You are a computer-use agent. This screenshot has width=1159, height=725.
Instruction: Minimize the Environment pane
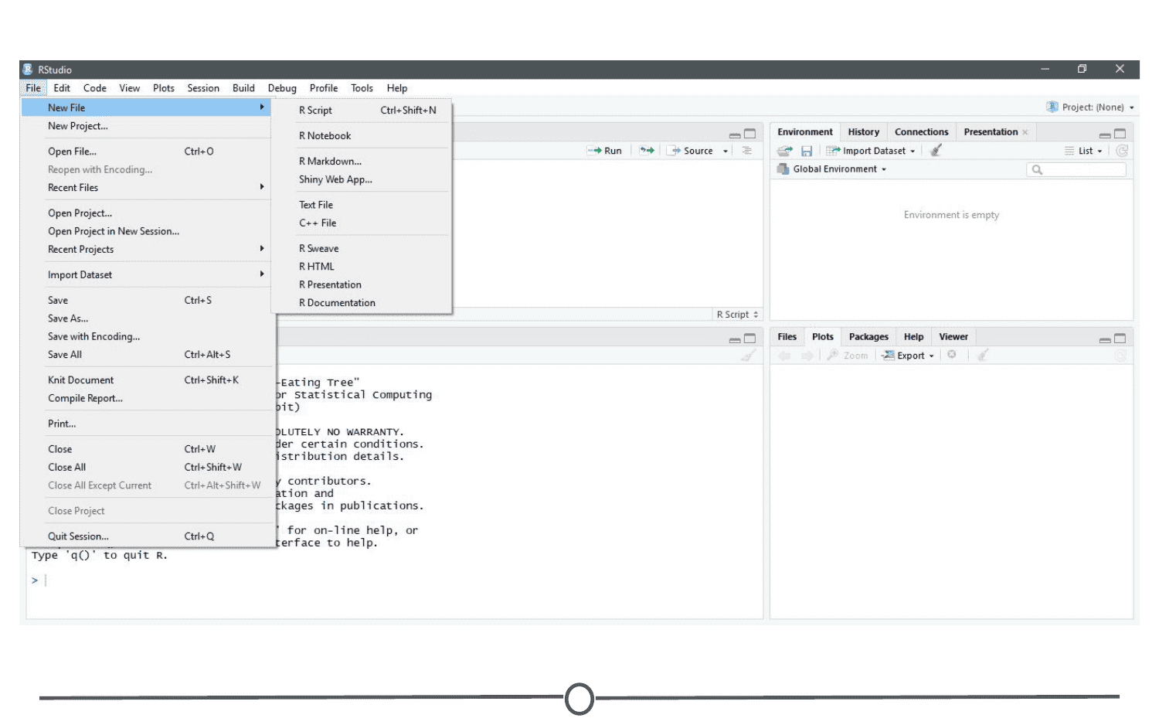point(1105,134)
